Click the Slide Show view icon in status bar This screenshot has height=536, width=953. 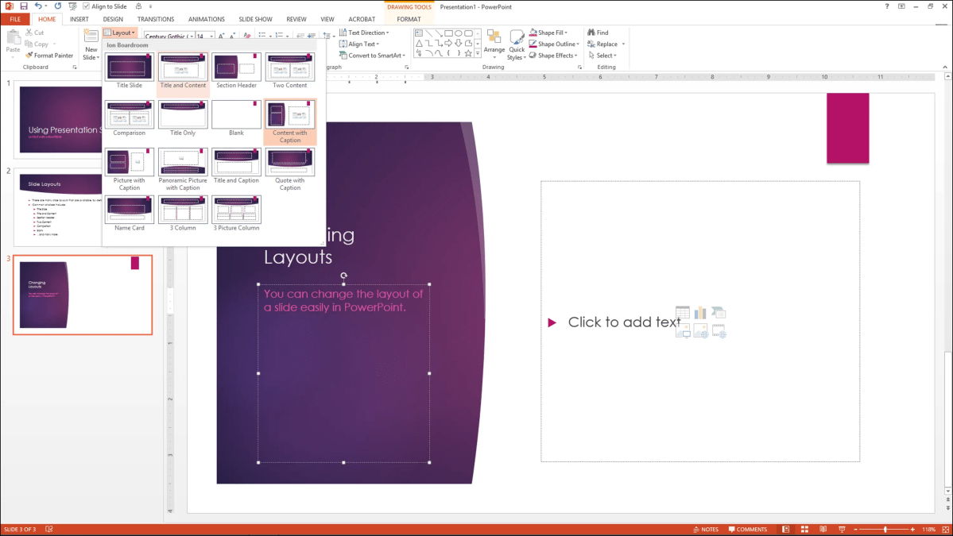pos(842,530)
